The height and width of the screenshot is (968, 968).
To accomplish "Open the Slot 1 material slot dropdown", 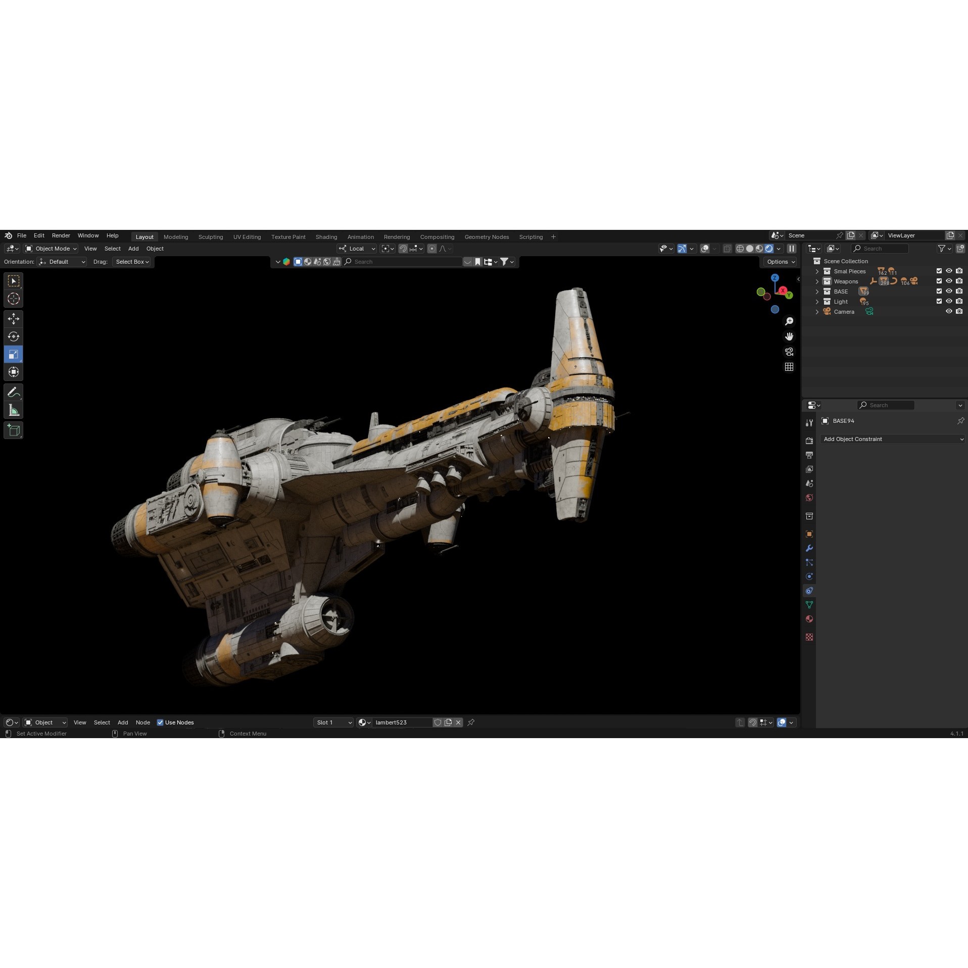I will 333,722.
